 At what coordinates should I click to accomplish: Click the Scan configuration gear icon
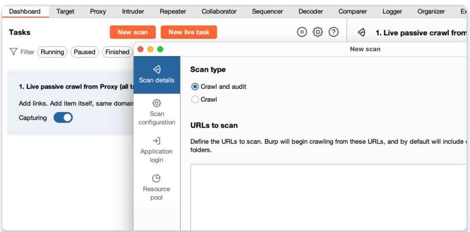coord(157,103)
